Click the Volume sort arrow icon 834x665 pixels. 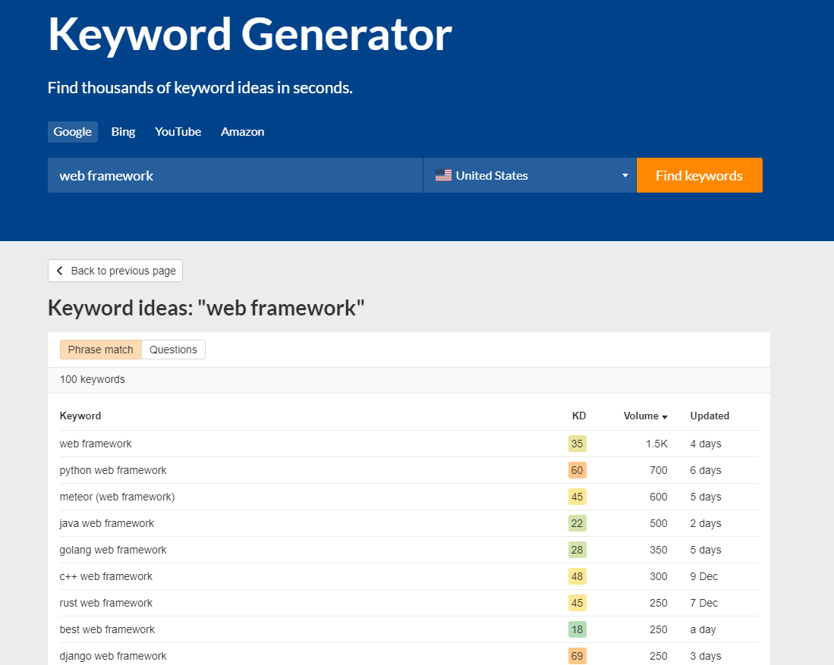[665, 417]
